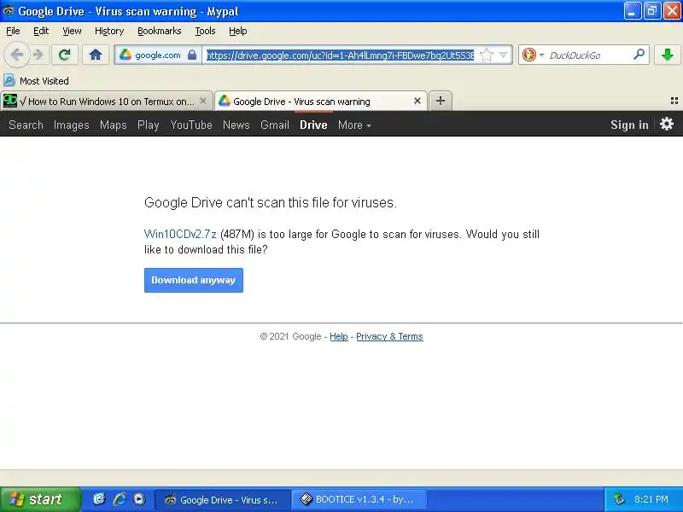This screenshot has height=512, width=683.
Task: Minimize the Mypal browser window
Action: coord(632,11)
